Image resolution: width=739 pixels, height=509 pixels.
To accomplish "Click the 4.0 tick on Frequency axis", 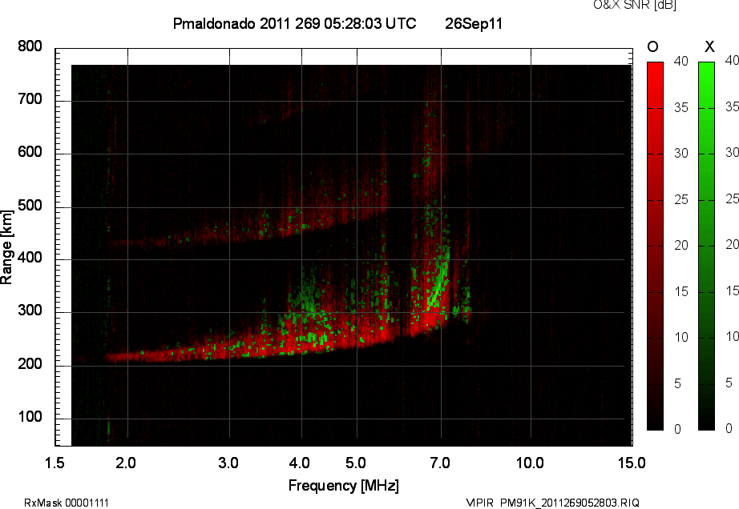I will (x=300, y=463).
